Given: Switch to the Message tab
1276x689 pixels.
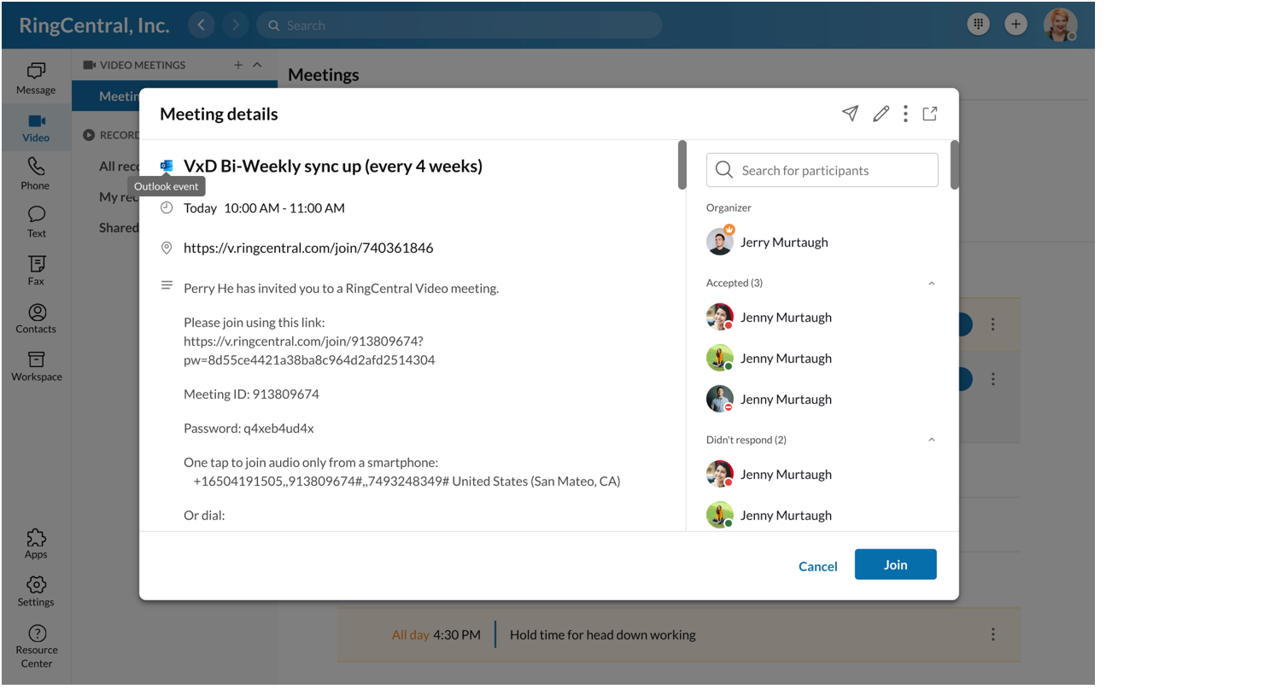Looking at the screenshot, I should click(x=36, y=79).
